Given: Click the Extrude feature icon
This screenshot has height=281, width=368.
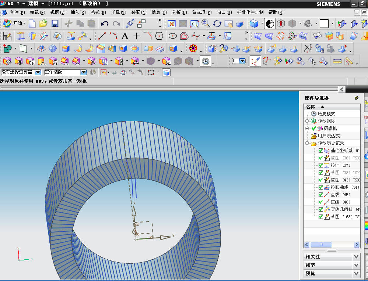Looking at the screenshot, I should tap(21, 36).
